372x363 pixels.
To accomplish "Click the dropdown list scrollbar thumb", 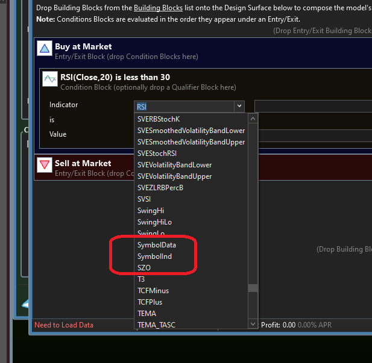I will (253, 288).
